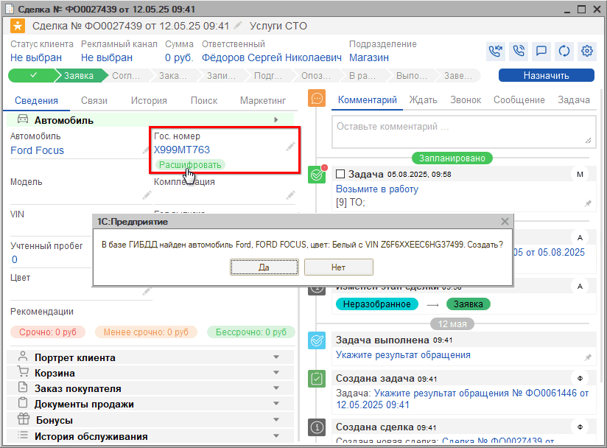Click the pencil icon next to deal title

(x=237, y=27)
